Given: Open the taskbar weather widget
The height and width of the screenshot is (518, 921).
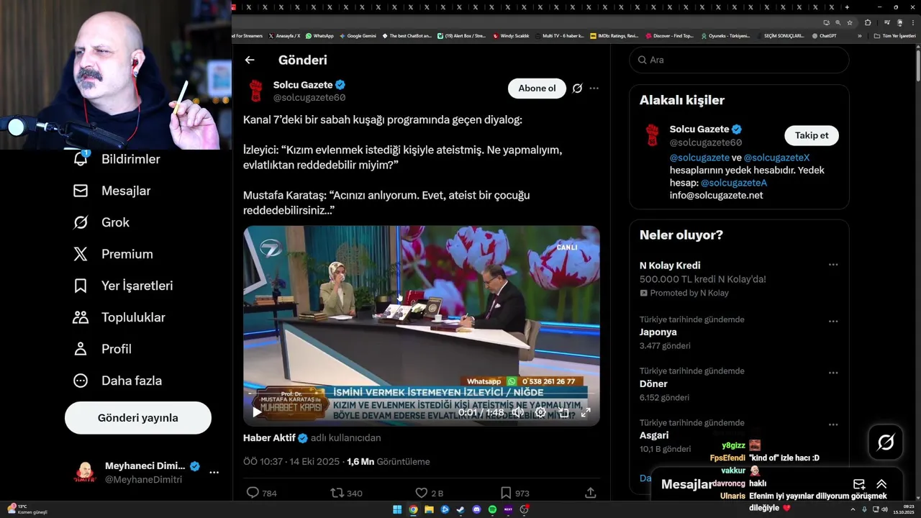Looking at the screenshot, I should 27,509.
